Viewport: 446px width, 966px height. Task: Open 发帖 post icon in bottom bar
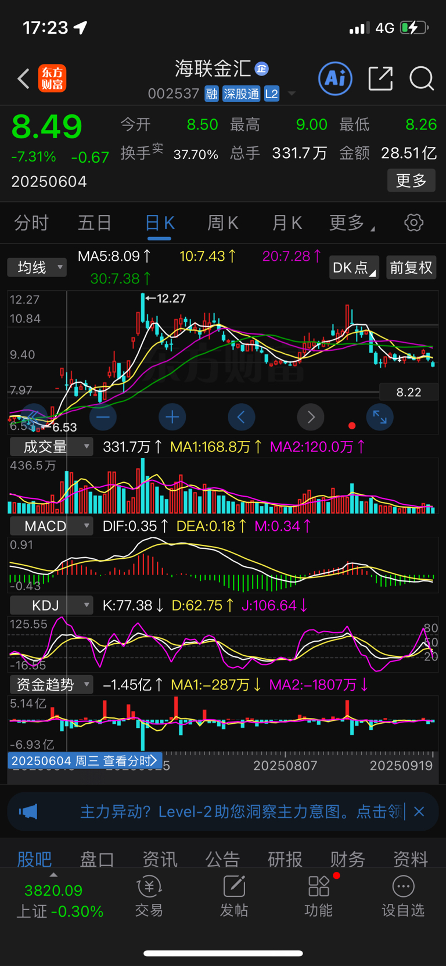click(234, 897)
